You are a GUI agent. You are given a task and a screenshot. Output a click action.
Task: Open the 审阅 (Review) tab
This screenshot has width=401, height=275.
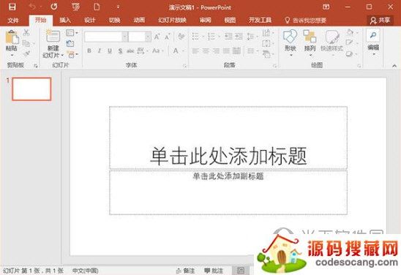[x=205, y=20]
